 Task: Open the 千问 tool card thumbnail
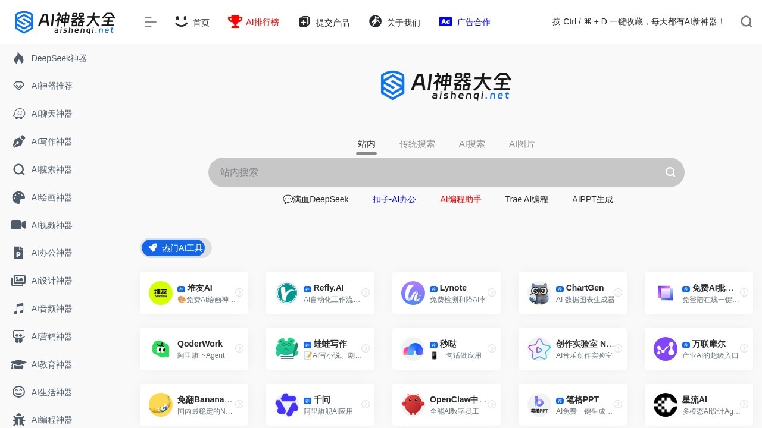[x=287, y=405]
